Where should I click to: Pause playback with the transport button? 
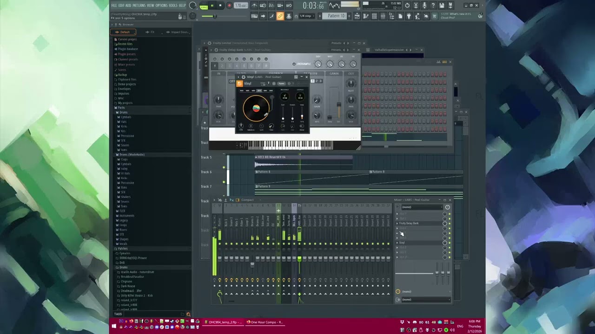(x=212, y=6)
